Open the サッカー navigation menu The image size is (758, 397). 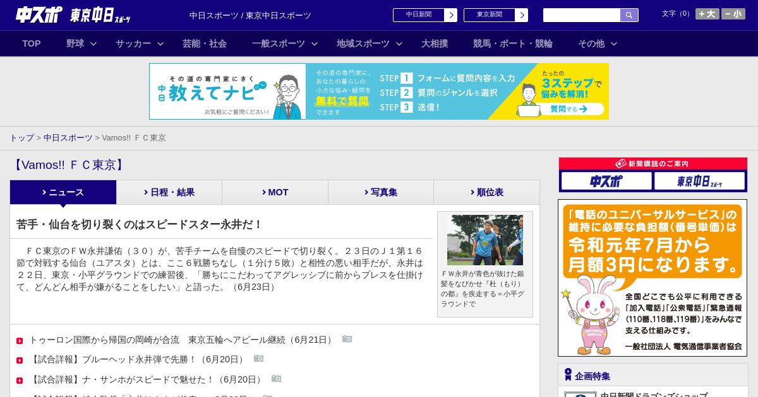(x=133, y=43)
